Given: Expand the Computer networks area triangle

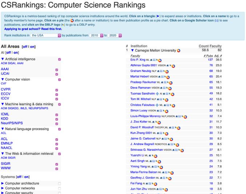Looking at the screenshot, I should coord(3,188).
